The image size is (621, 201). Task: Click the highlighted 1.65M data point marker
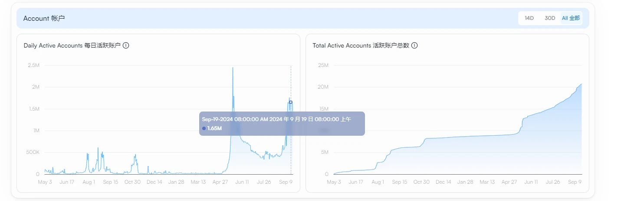coord(291,102)
